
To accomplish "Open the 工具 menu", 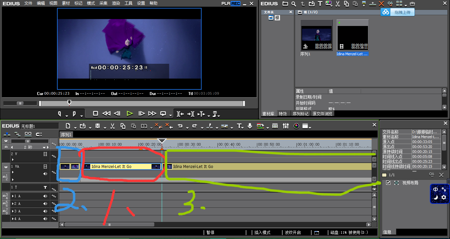I will 128,3.
